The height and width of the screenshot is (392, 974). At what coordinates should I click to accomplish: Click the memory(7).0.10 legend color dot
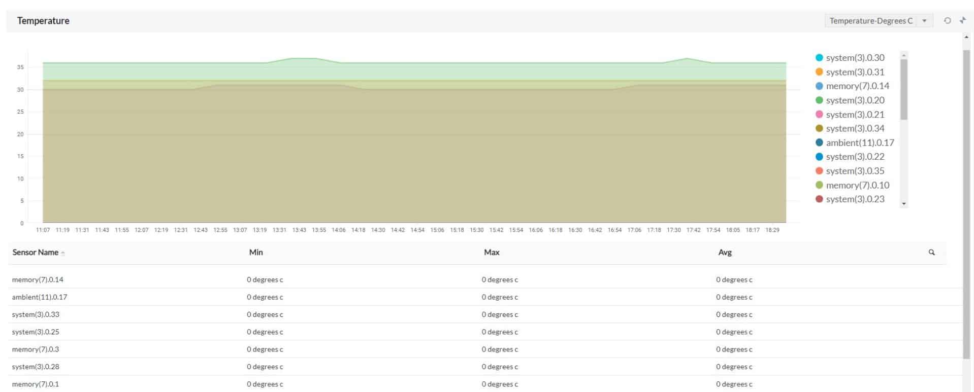coord(819,185)
